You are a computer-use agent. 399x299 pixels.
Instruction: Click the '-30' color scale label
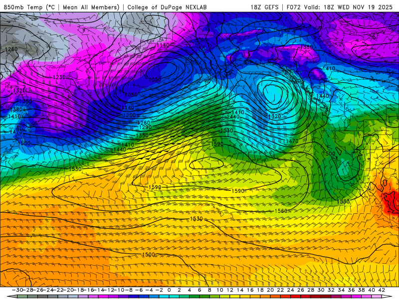click(17, 290)
